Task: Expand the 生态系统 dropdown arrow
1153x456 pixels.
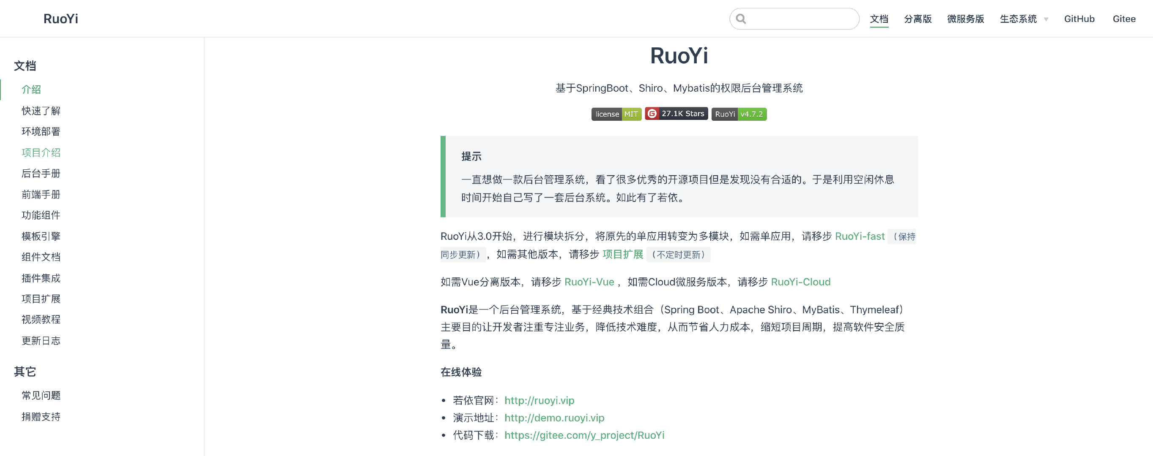Action: tap(1046, 19)
